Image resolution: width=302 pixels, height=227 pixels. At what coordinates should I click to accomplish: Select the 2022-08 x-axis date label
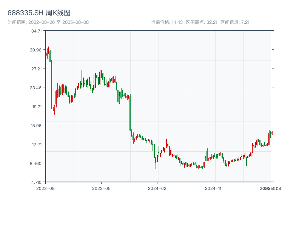45,188
